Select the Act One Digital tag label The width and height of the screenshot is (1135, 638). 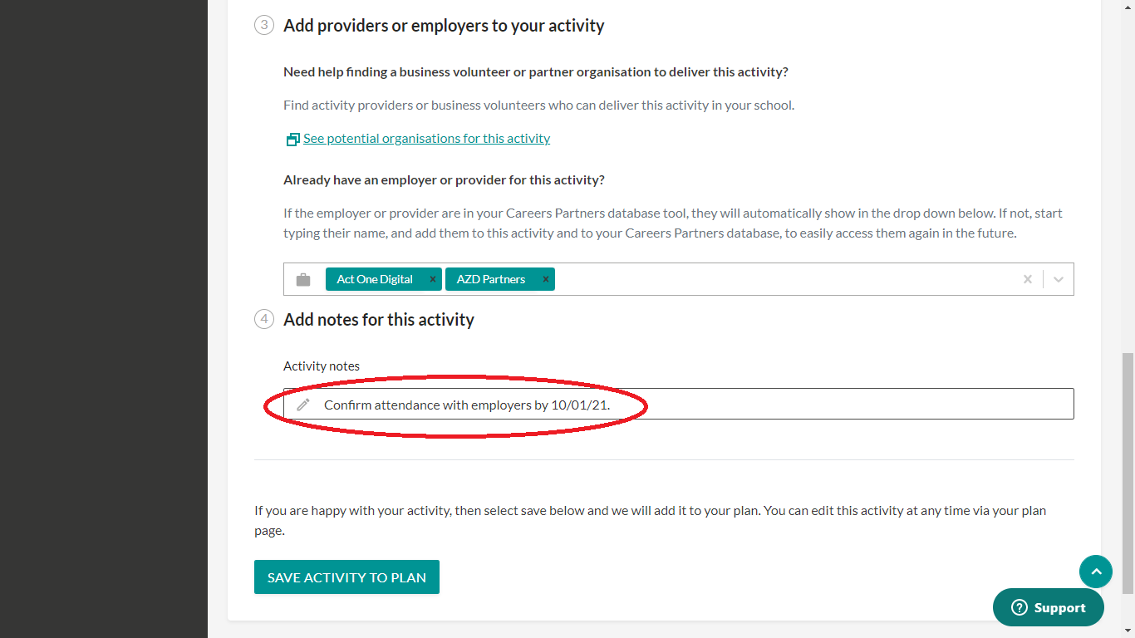click(375, 279)
